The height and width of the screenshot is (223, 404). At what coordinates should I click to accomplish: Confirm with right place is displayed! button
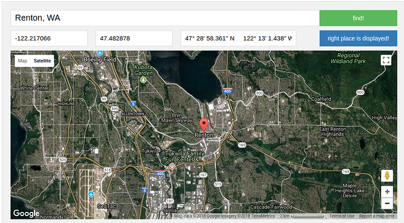click(x=358, y=39)
